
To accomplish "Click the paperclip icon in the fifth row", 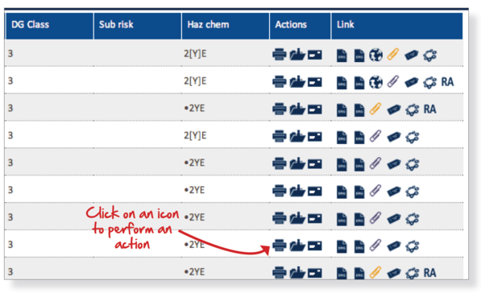I will [375, 163].
